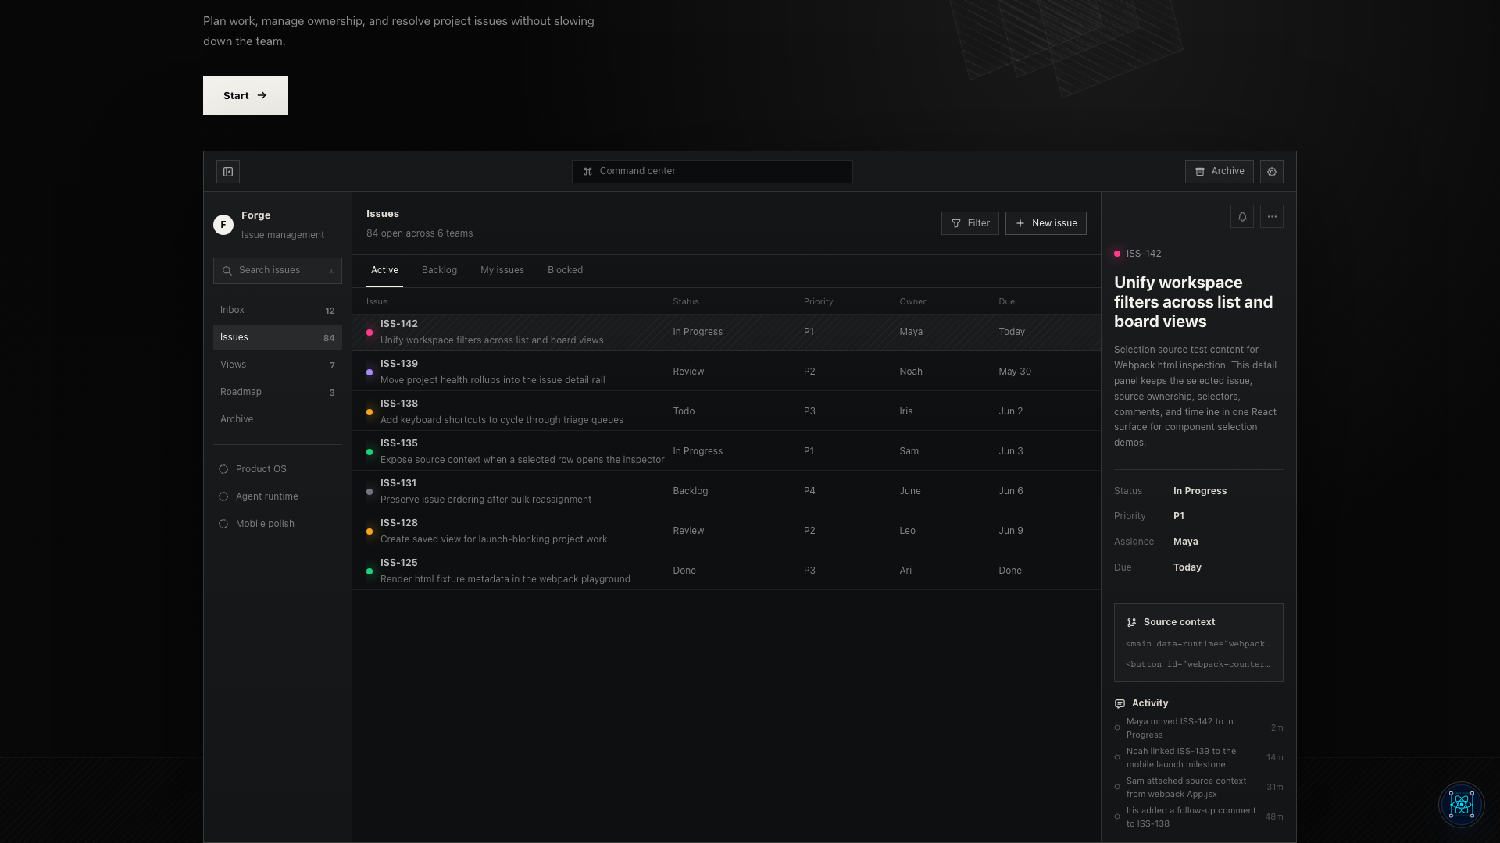
Task: Click the Start button
Action: click(245, 95)
